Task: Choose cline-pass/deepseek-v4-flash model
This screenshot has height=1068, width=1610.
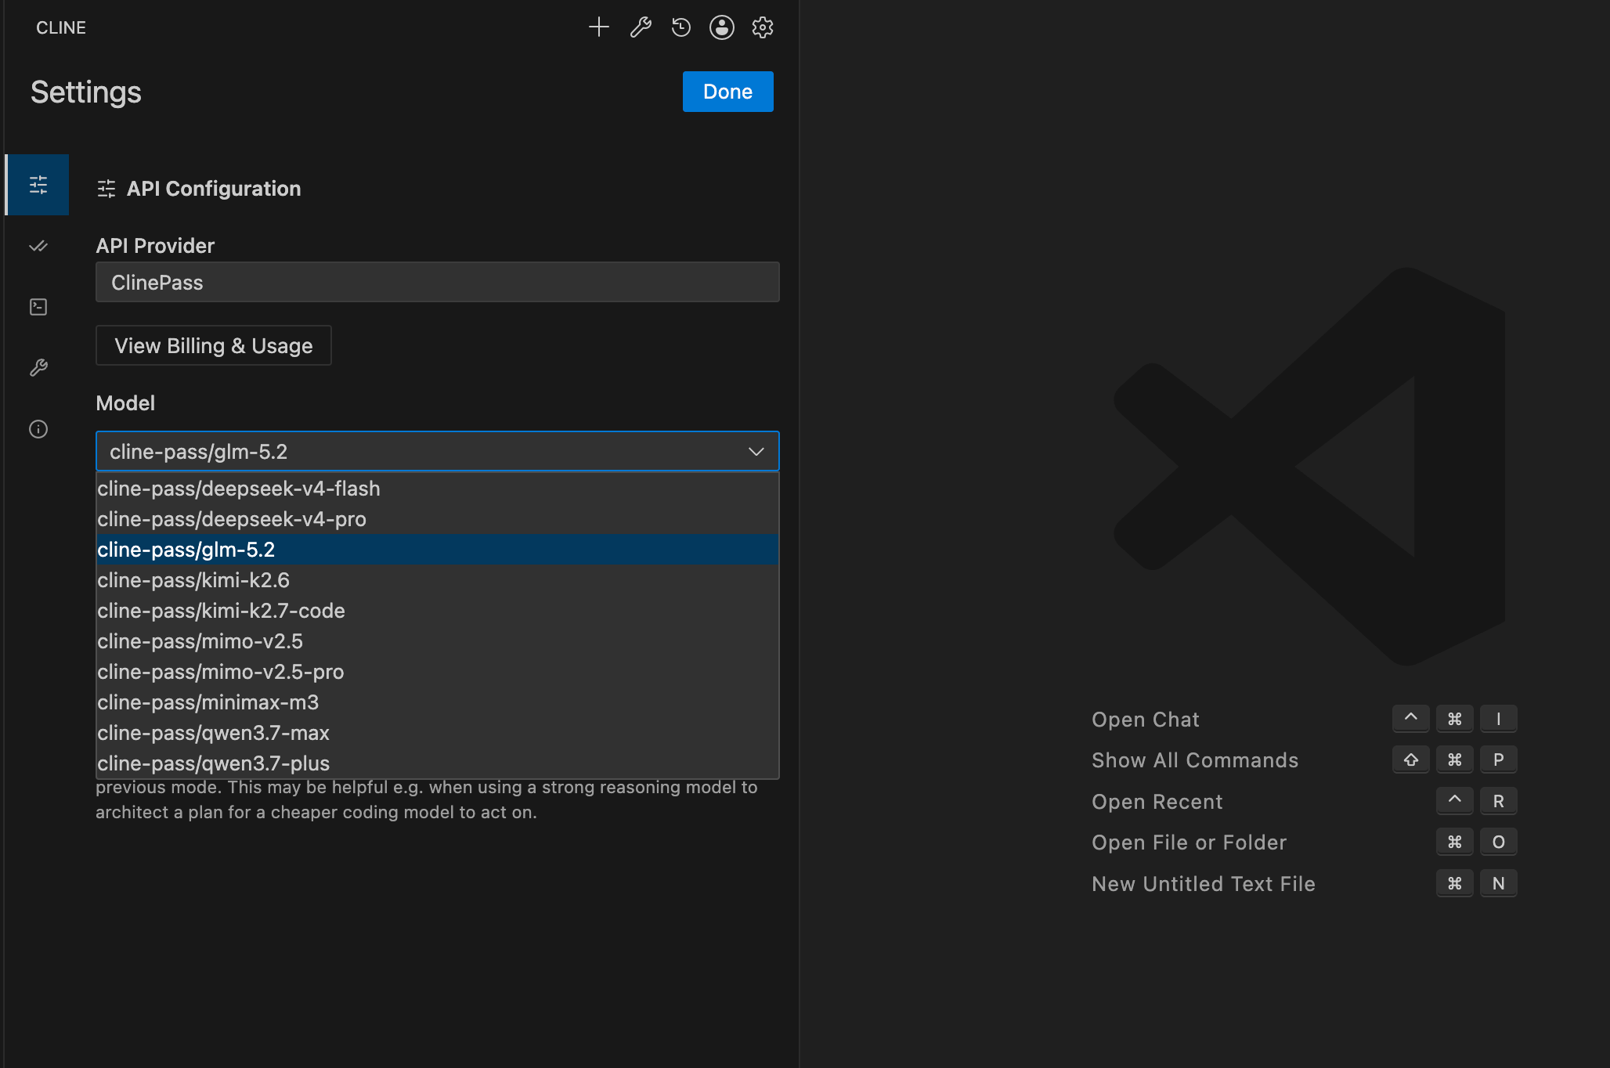Action: click(x=437, y=489)
